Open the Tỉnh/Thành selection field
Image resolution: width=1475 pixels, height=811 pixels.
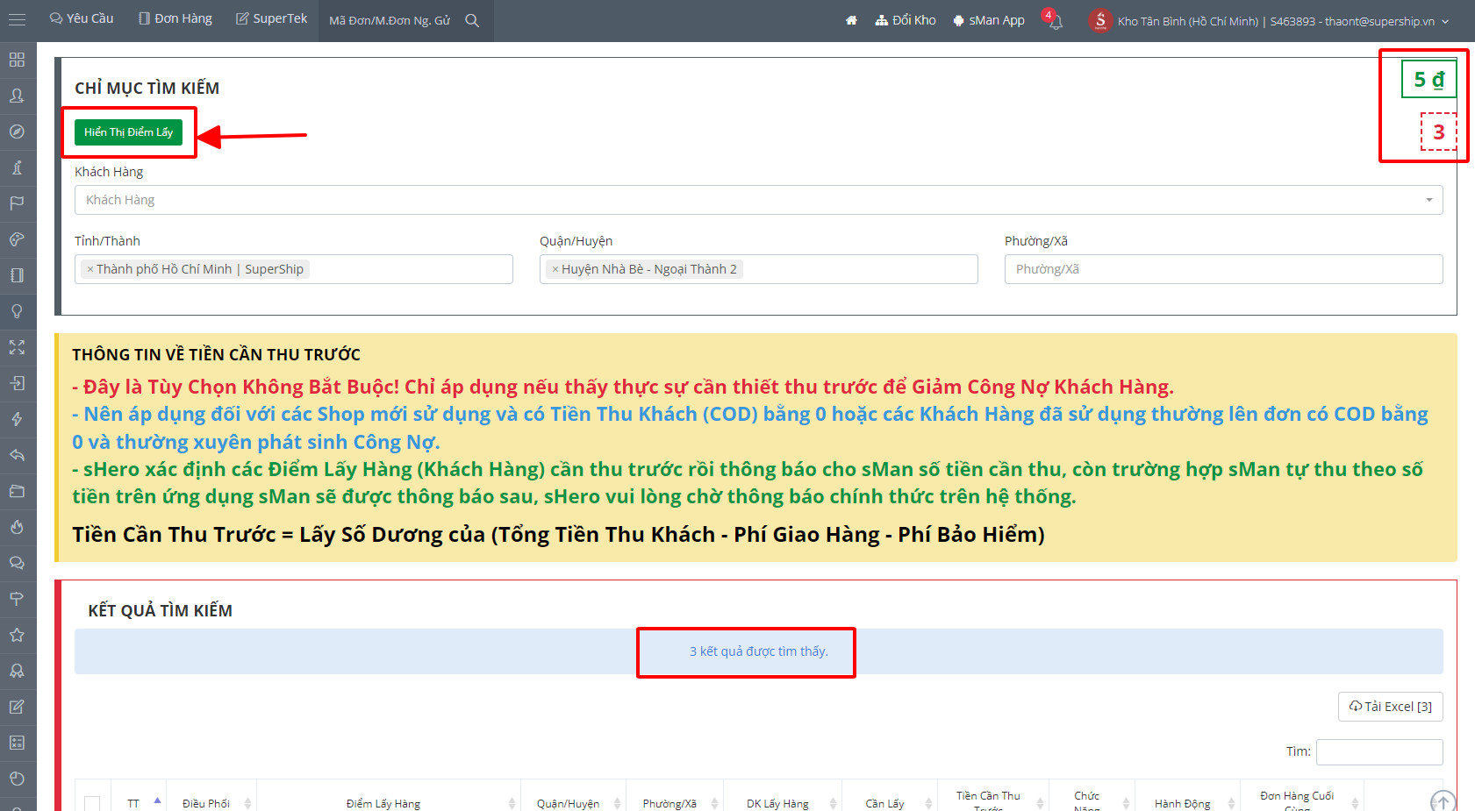click(294, 269)
